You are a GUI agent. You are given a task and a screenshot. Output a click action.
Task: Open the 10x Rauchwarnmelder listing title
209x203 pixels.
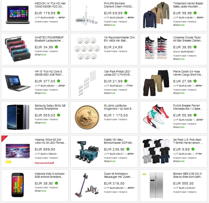pos(119,39)
